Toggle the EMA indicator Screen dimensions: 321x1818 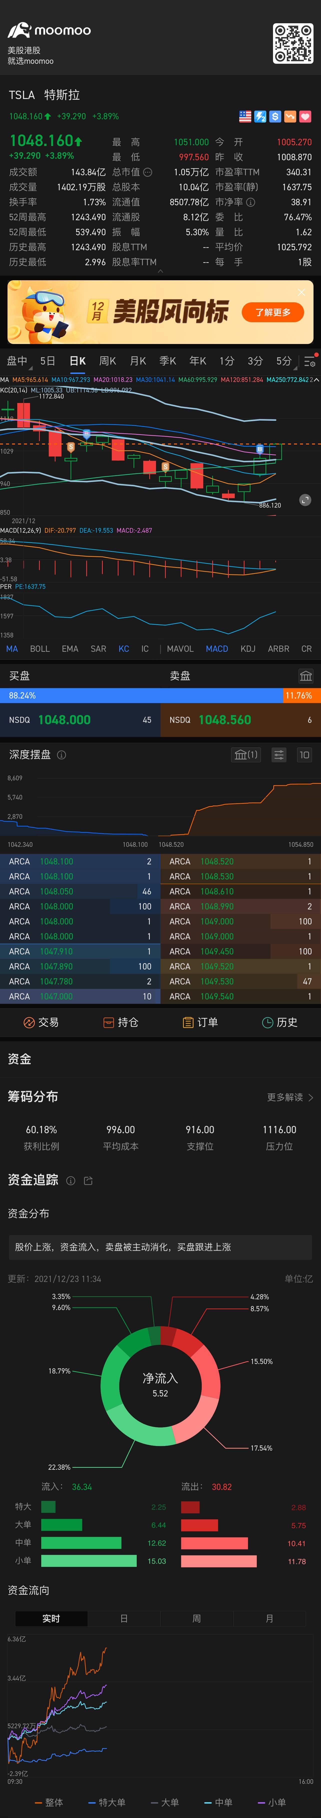point(70,648)
